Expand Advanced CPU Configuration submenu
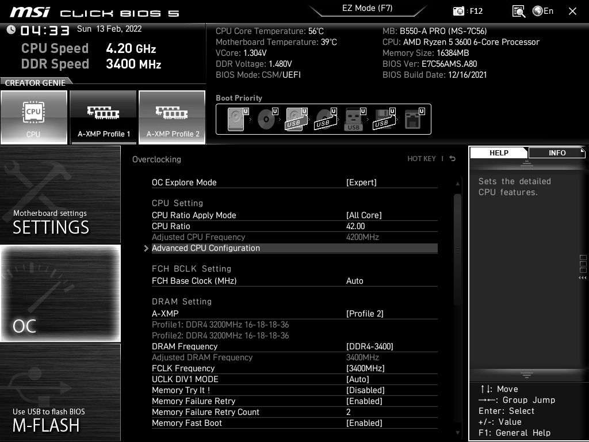 [206, 248]
